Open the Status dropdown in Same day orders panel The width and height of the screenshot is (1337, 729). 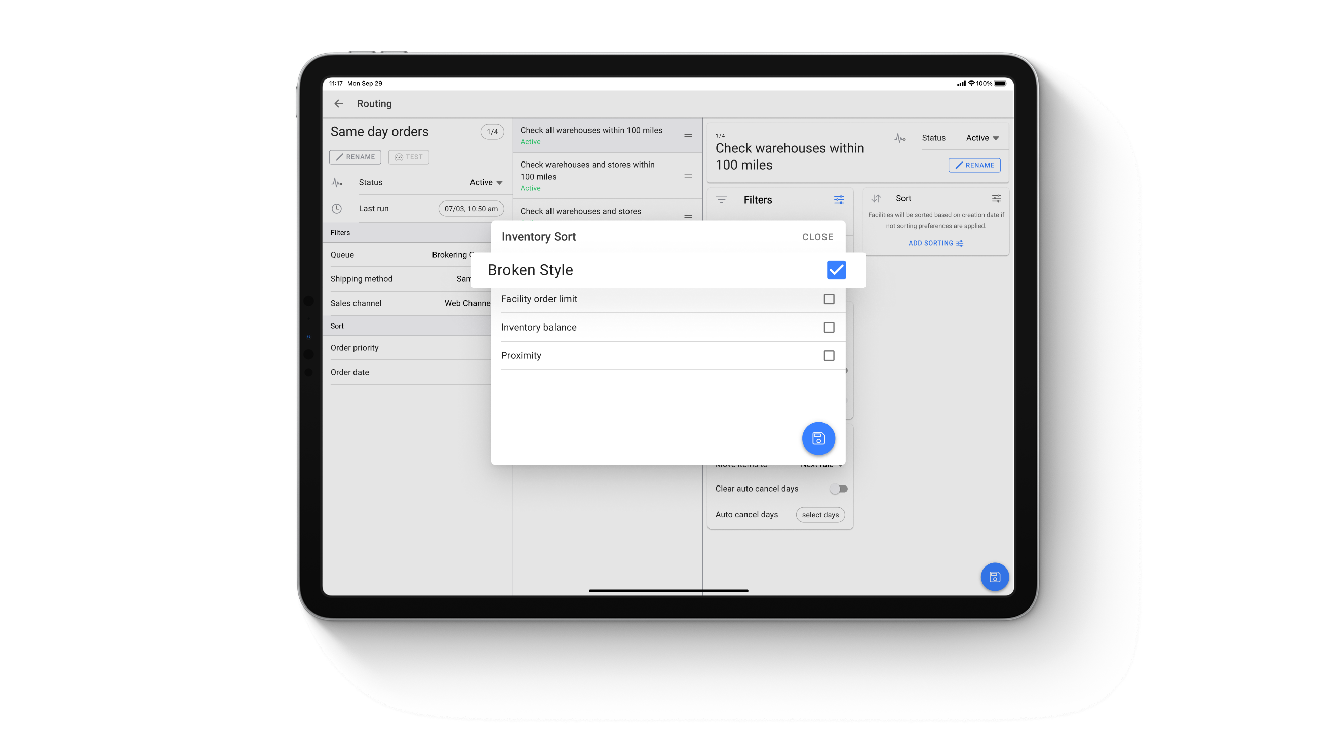click(x=486, y=182)
